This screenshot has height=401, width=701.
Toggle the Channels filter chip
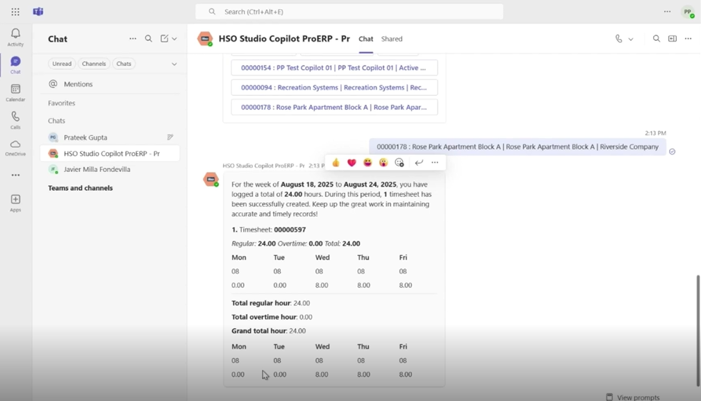[94, 64]
